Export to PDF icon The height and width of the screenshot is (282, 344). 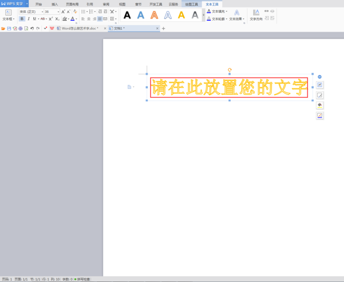pyautogui.click(x=15, y=29)
